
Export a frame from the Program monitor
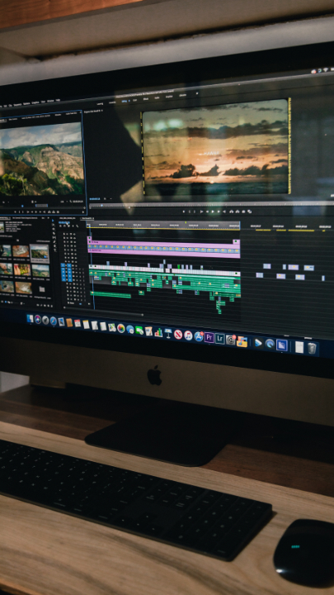(243, 212)
